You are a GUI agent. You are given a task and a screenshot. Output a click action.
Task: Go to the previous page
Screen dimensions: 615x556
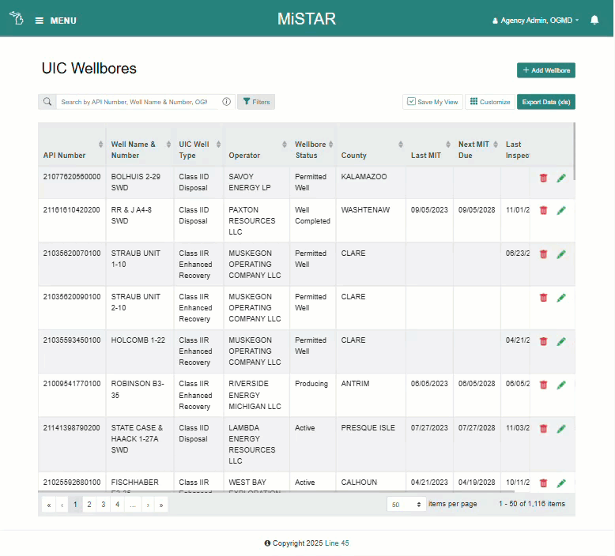62,505
